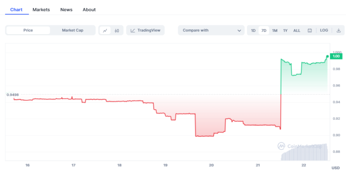Screen dimensions: 346x175
Task: Set time range to 1Y
Action: point(285,31)
